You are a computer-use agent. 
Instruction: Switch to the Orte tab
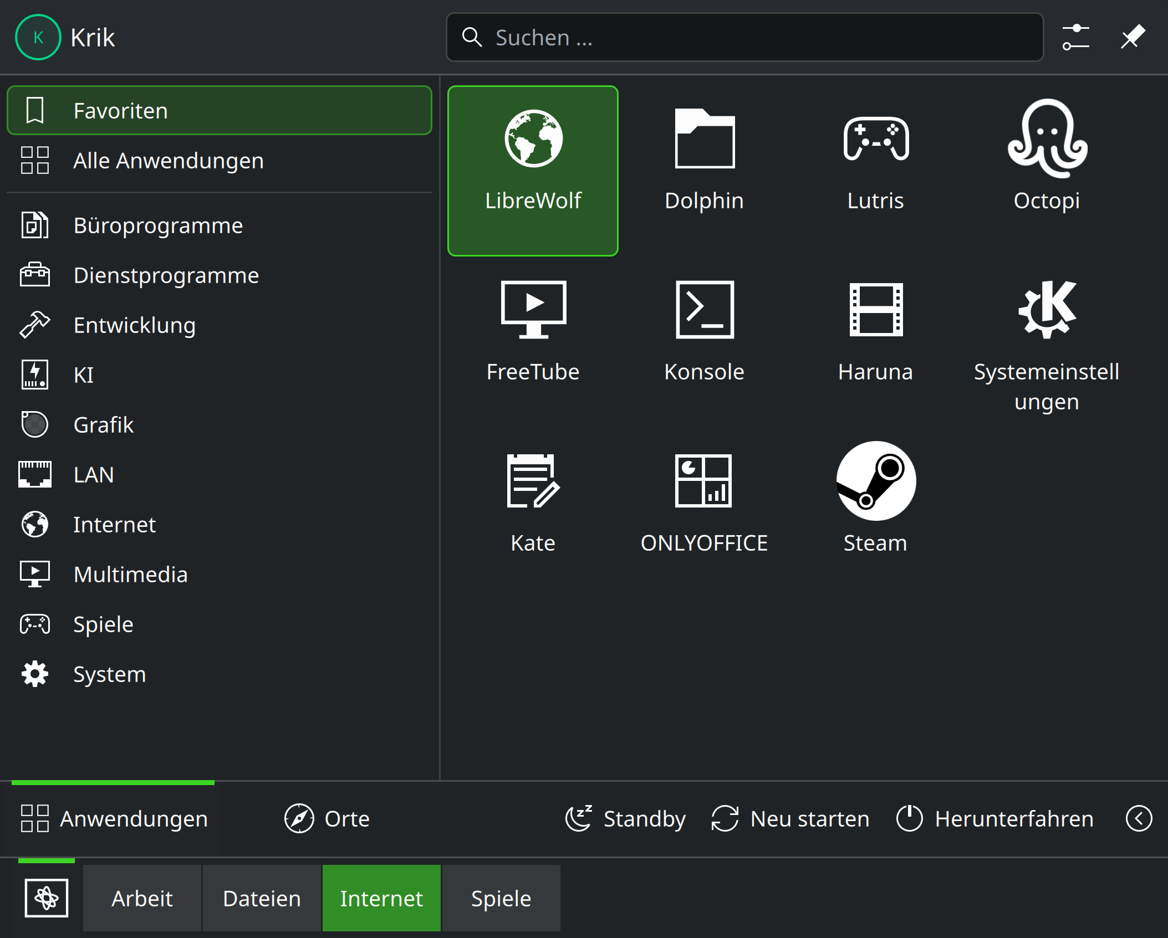click(327, 818)
